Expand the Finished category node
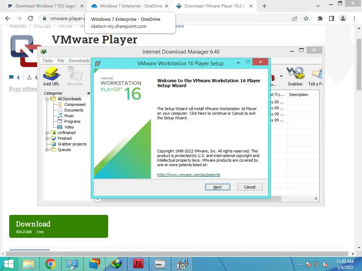The image size is (362, 271). point(47,138)
